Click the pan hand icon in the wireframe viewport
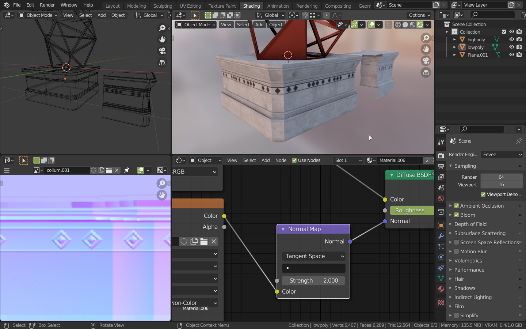This screenshot has height=329, width=526. 162,39
